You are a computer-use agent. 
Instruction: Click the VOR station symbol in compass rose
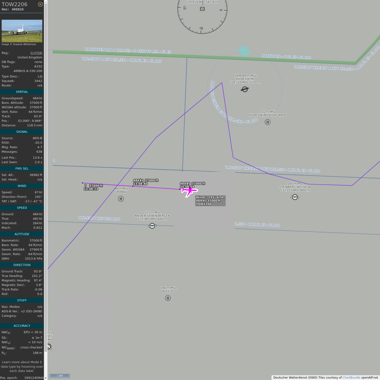point(202,9)
